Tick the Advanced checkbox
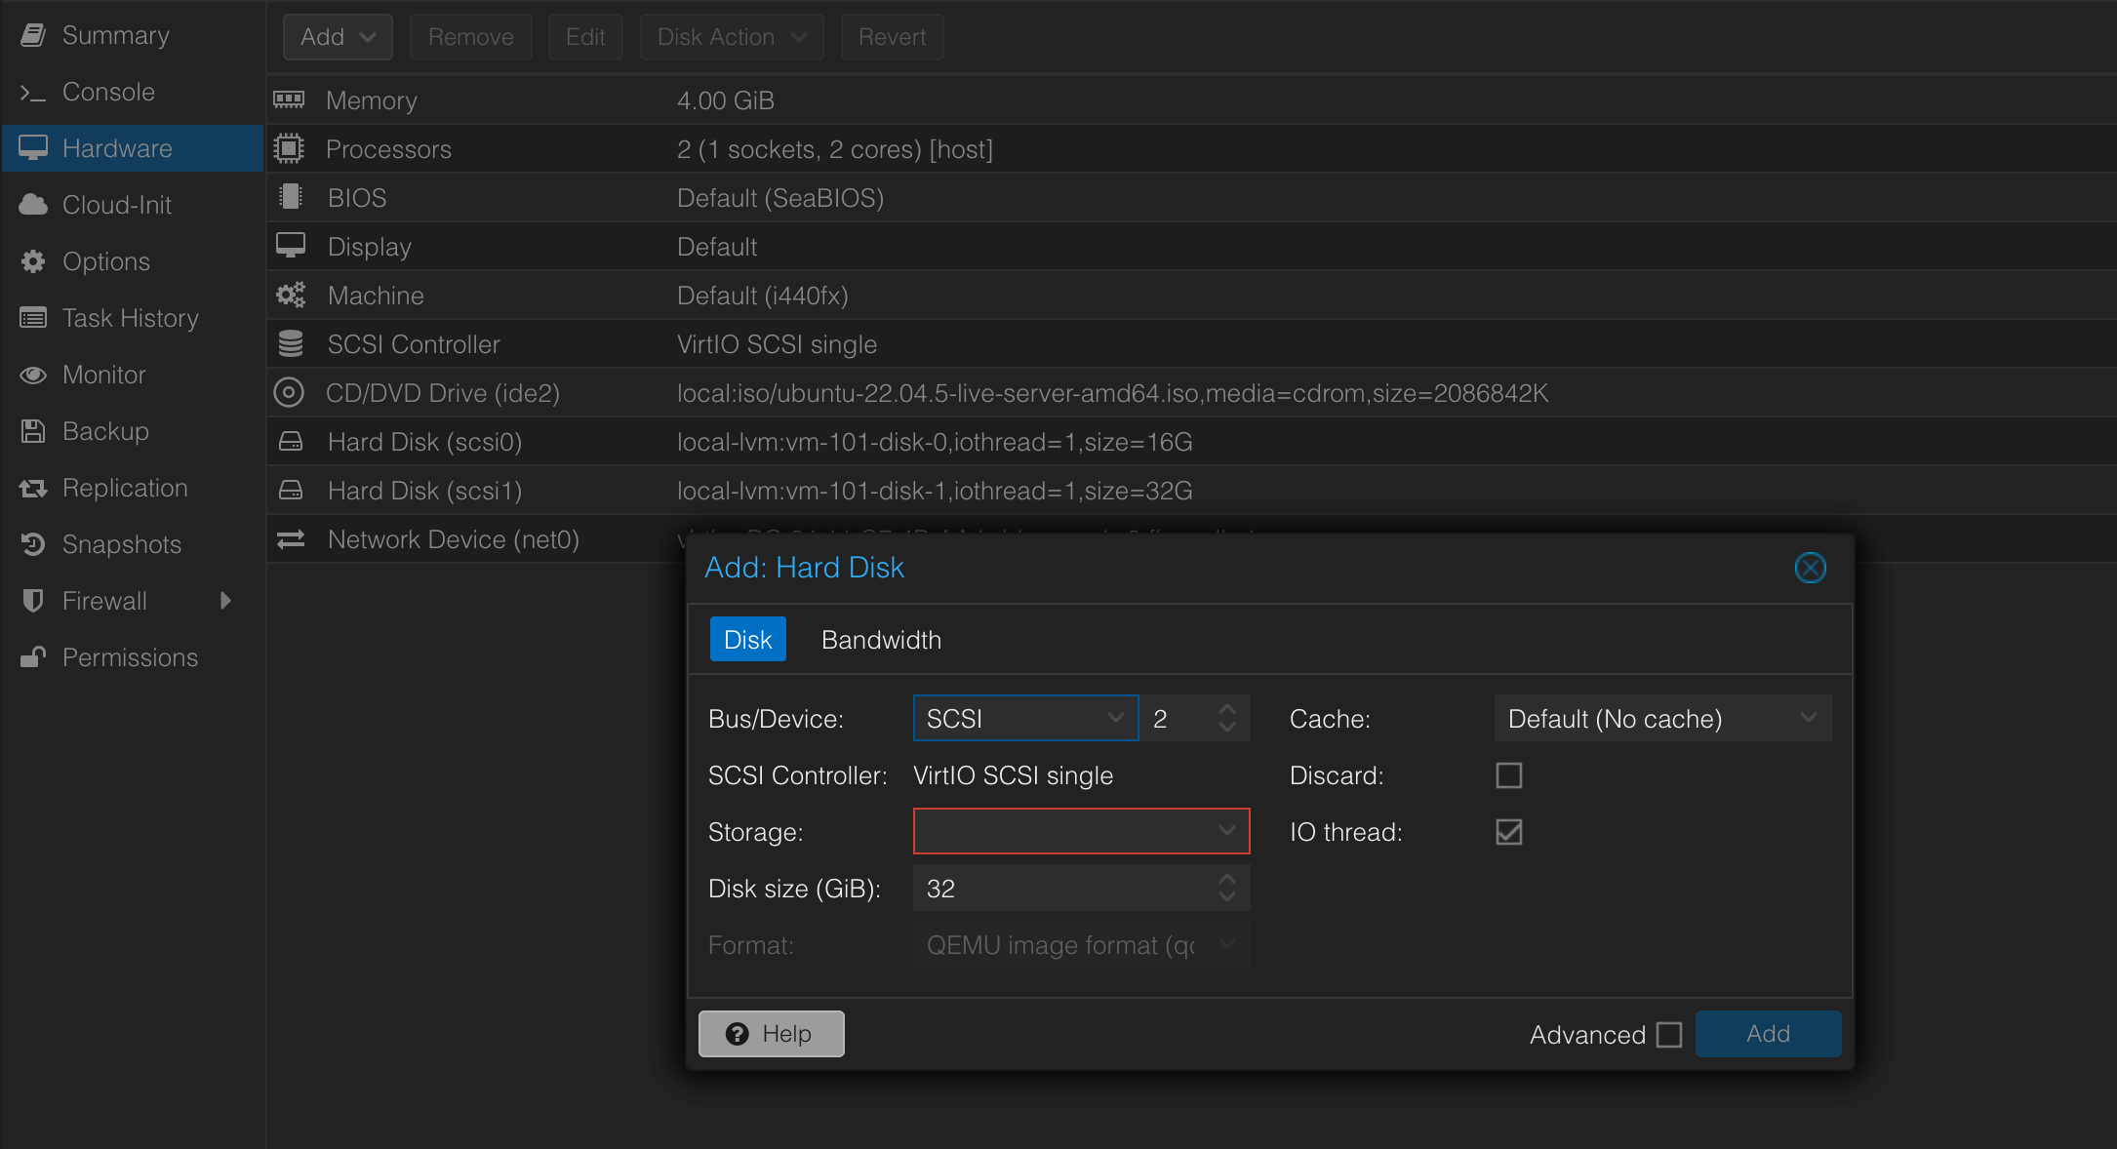 pos(1669,1034)
